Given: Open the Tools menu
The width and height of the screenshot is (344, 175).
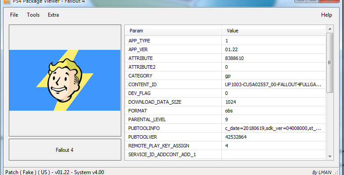Looking at the screenshot, I should tap(33, 15).
